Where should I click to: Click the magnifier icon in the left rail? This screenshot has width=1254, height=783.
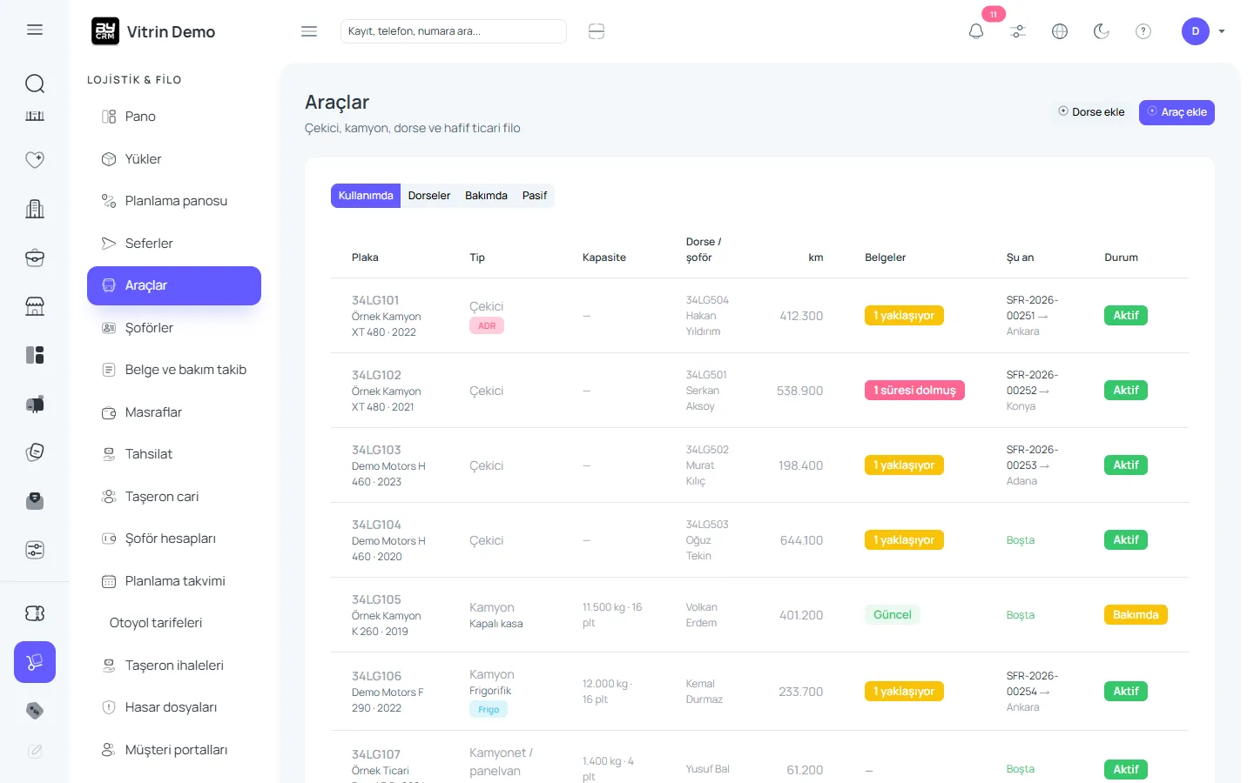pyautogui.click(x=35, y=84)
